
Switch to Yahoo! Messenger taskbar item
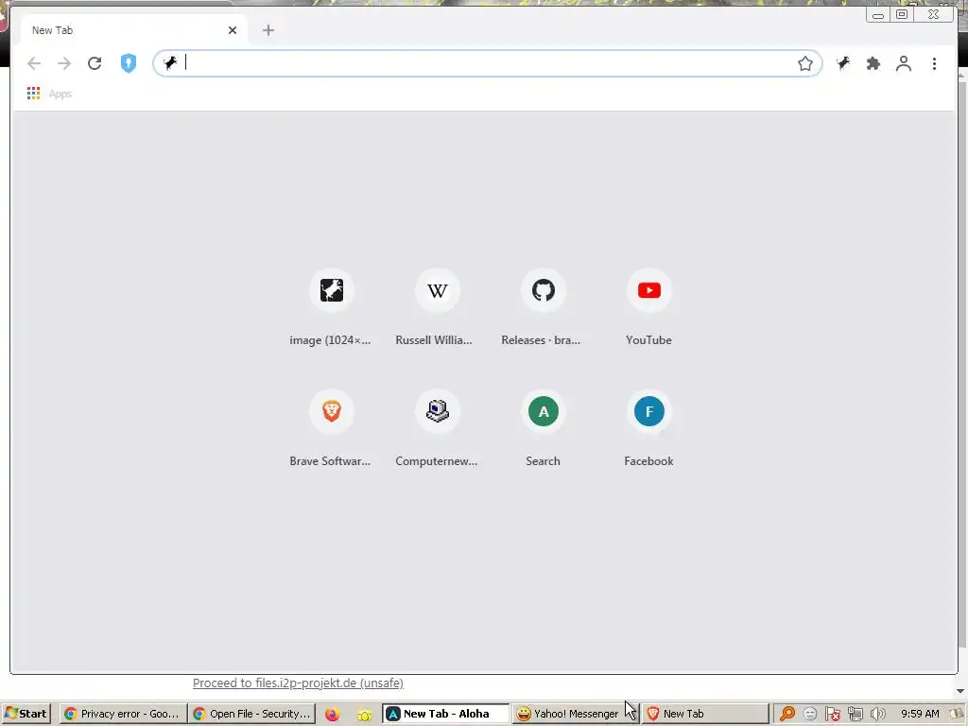(x=576, y=714)
